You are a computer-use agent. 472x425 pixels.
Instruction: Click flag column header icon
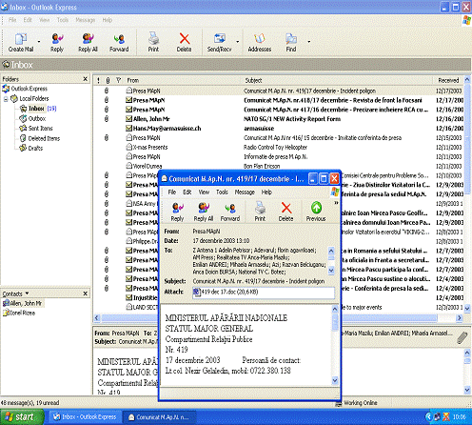pos(118,80)
